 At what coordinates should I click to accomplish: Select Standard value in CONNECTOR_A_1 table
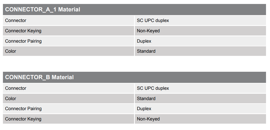tap(146, 51)
